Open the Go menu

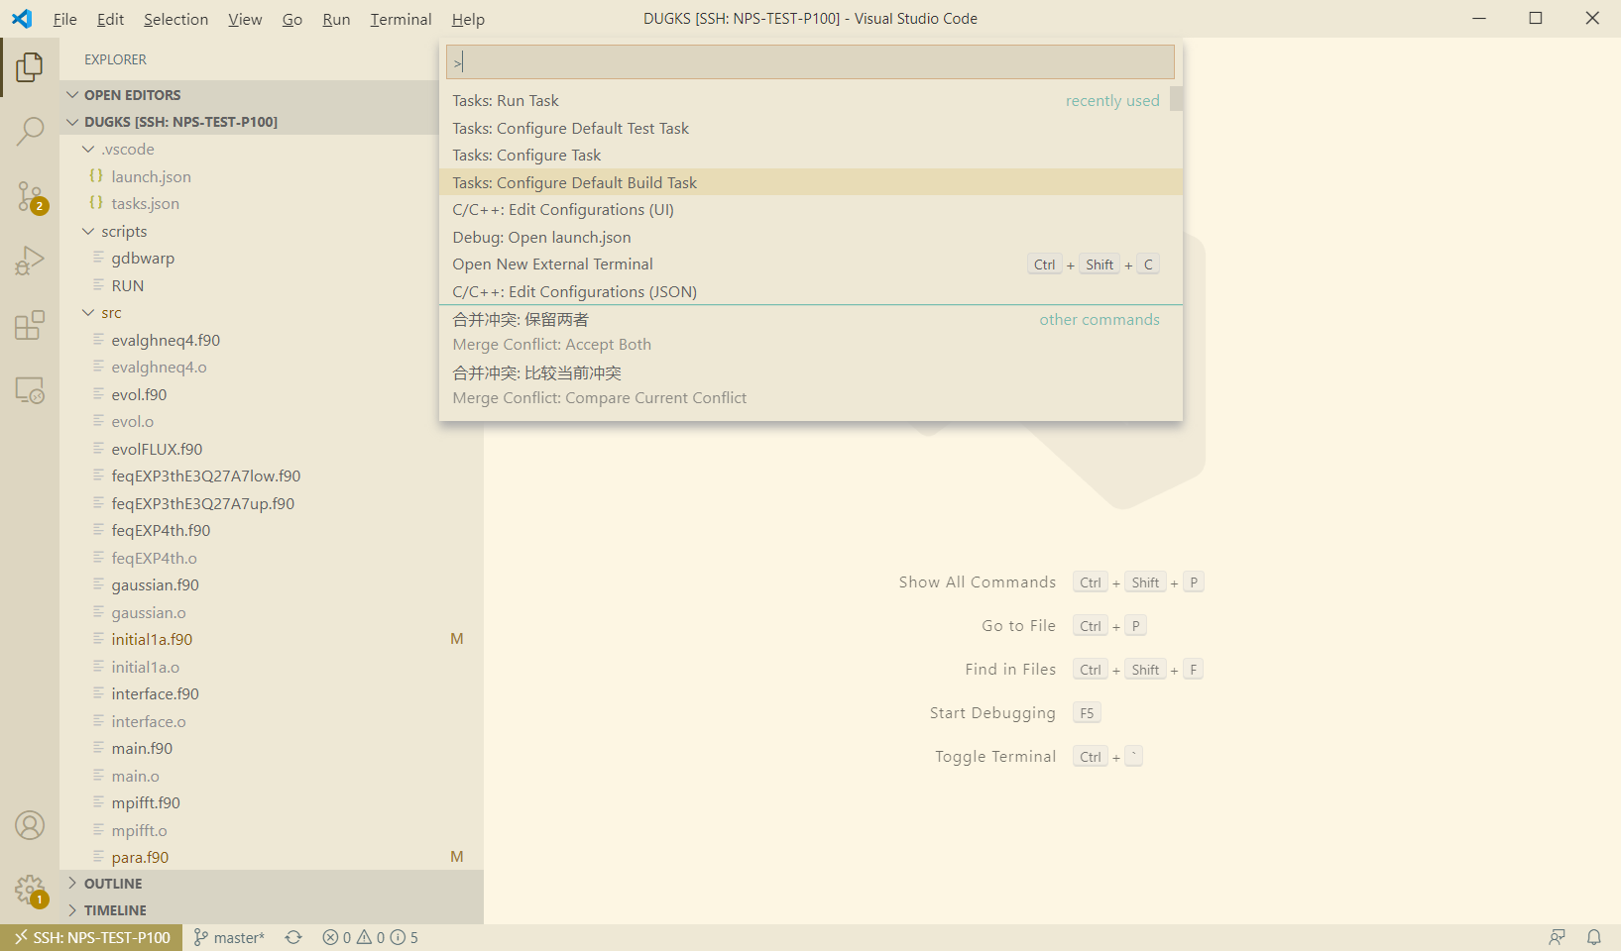[x=292, y=19]
